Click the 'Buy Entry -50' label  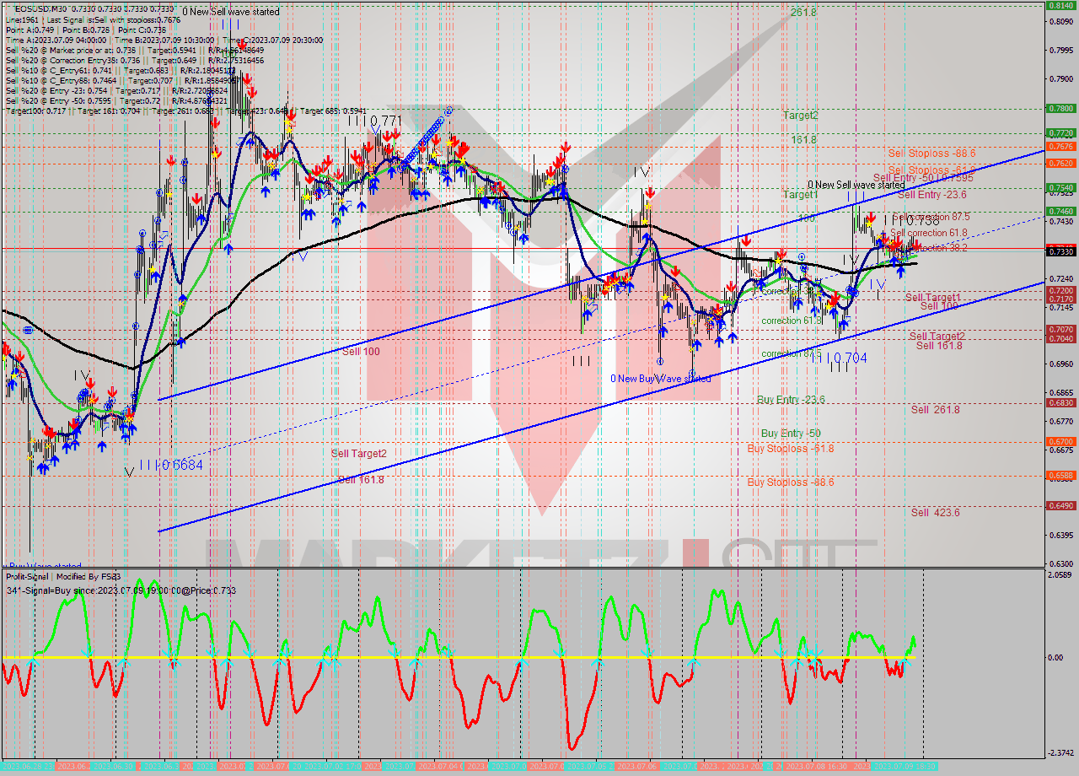pos(791,433)
